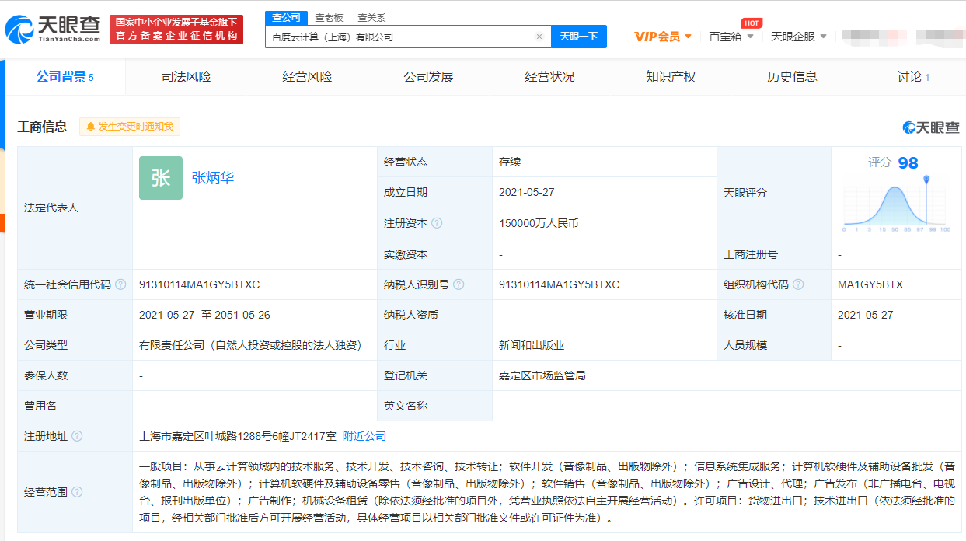Click the 天眼一下 search button
Screen dimensions: 966x541
(x=579, y=37)
